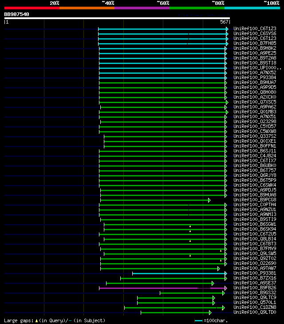Click UniRef100_O23298 label
The image size is (284, 324).
pyautogui.click(x=255, y=121)
